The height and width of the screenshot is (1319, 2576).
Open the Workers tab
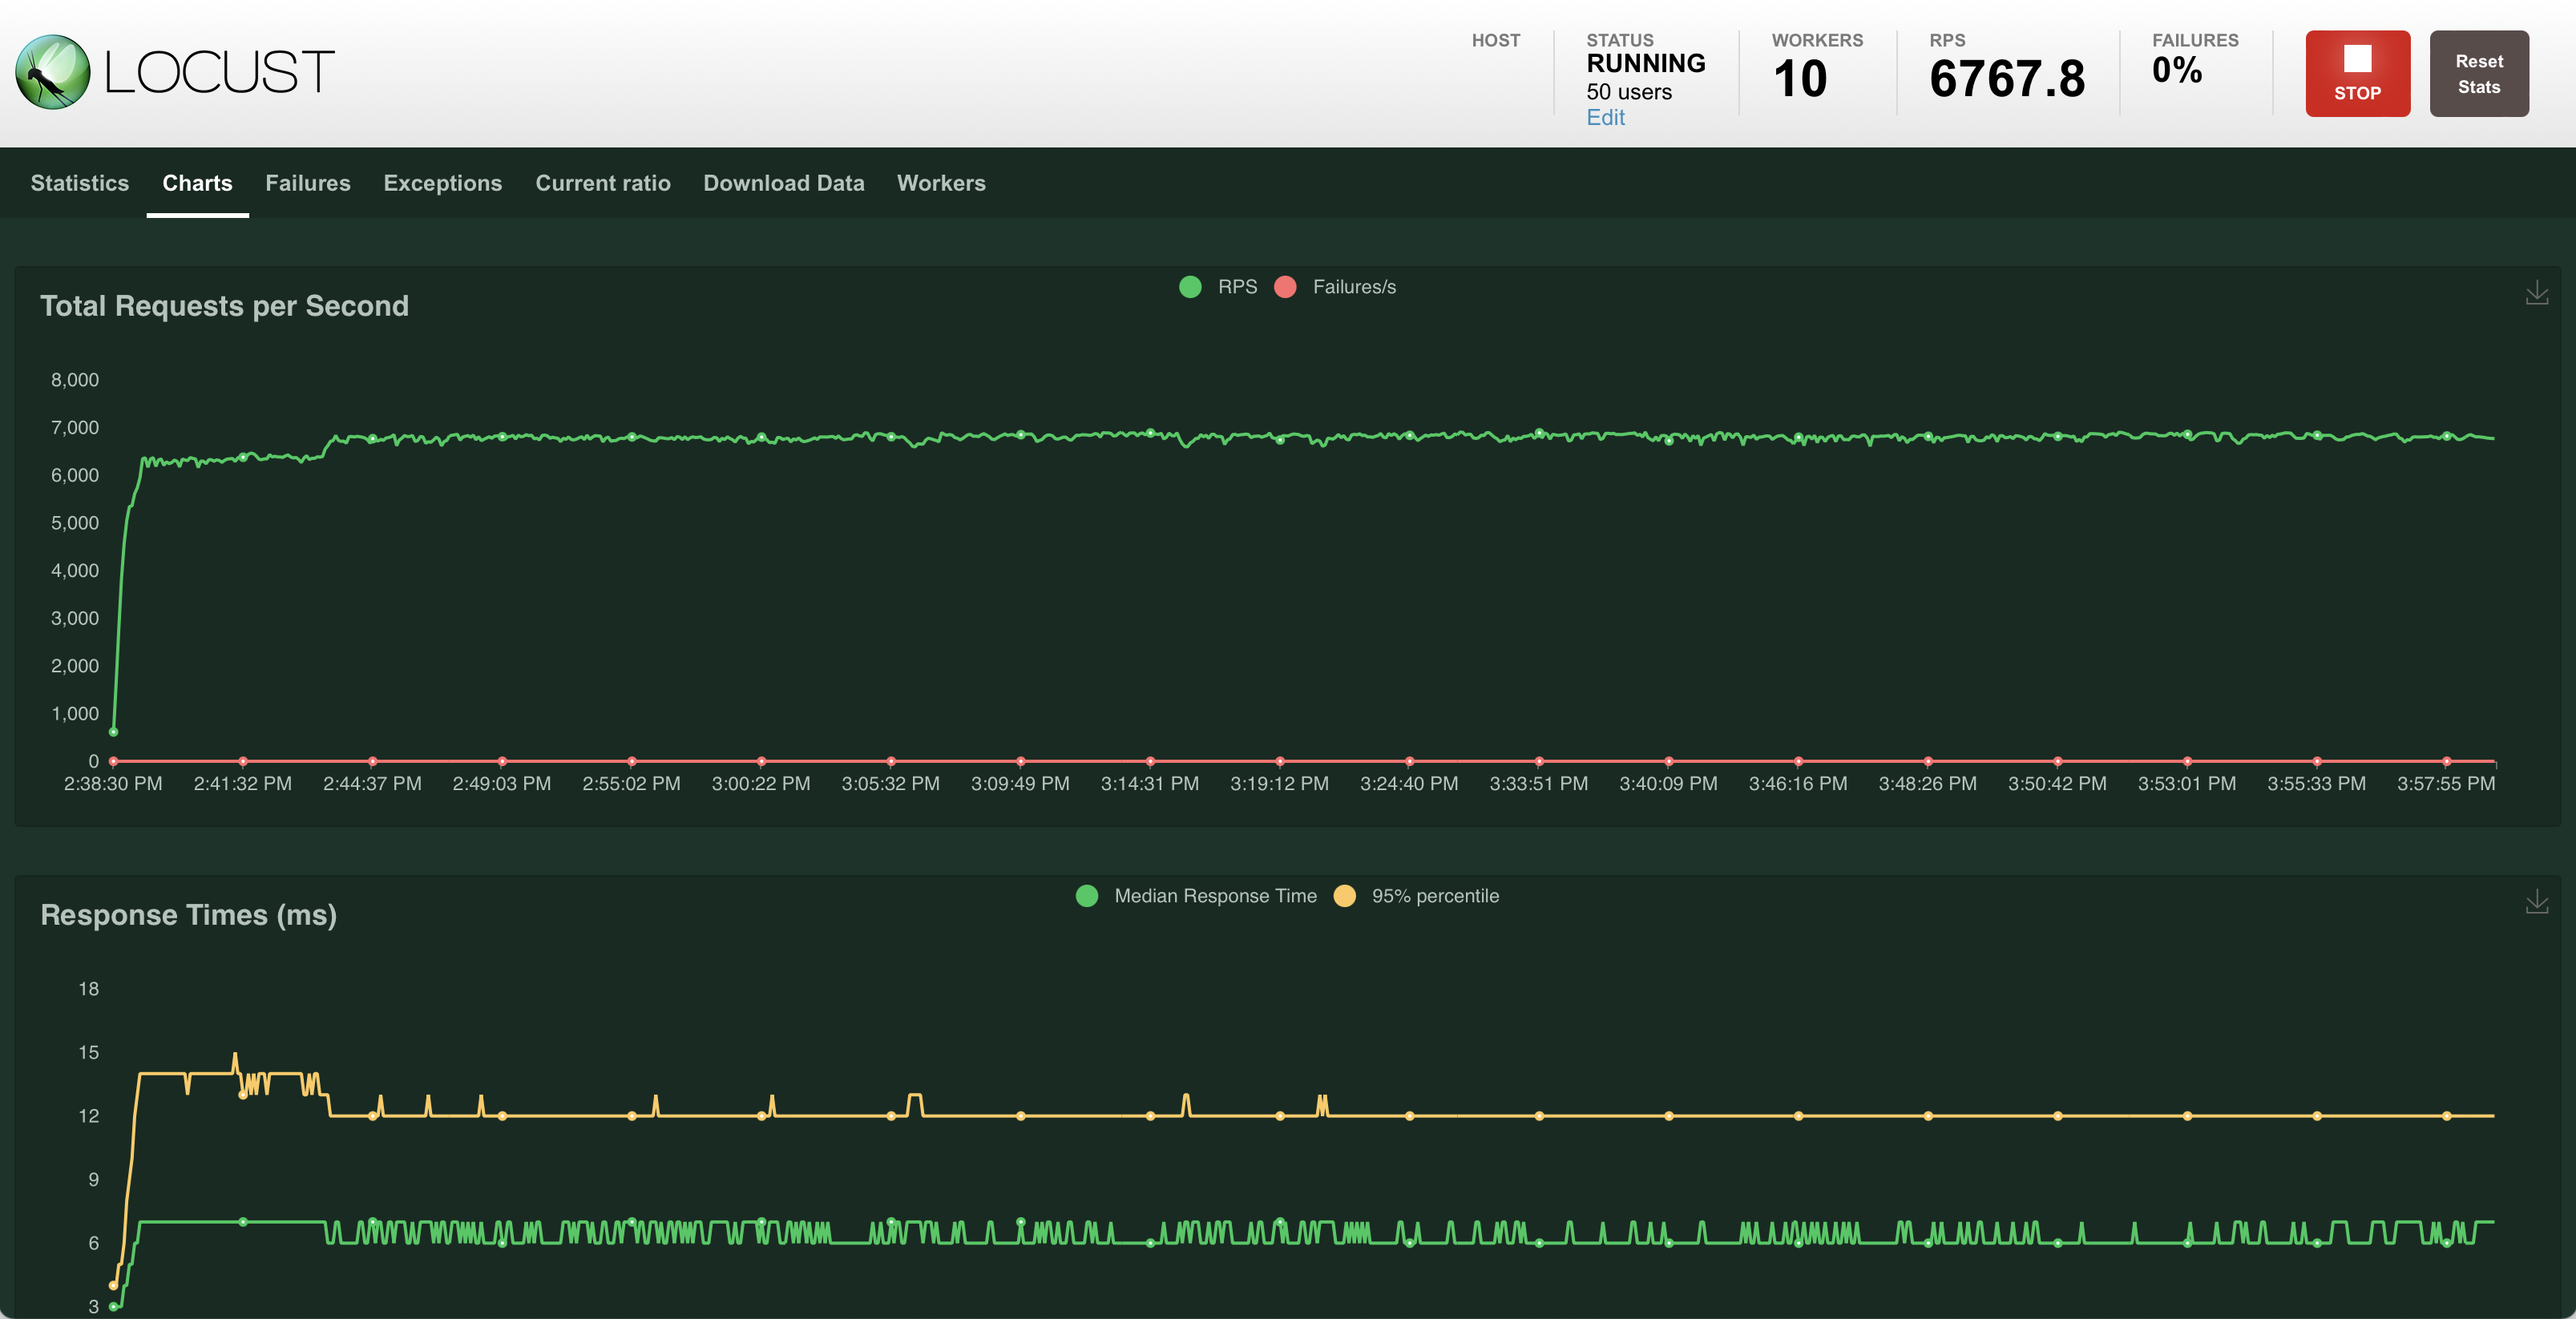pyautogui.click(x=941, y=183)
